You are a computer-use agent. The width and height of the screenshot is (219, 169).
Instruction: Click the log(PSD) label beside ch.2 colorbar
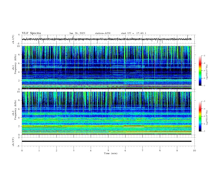tap(207, 117)
